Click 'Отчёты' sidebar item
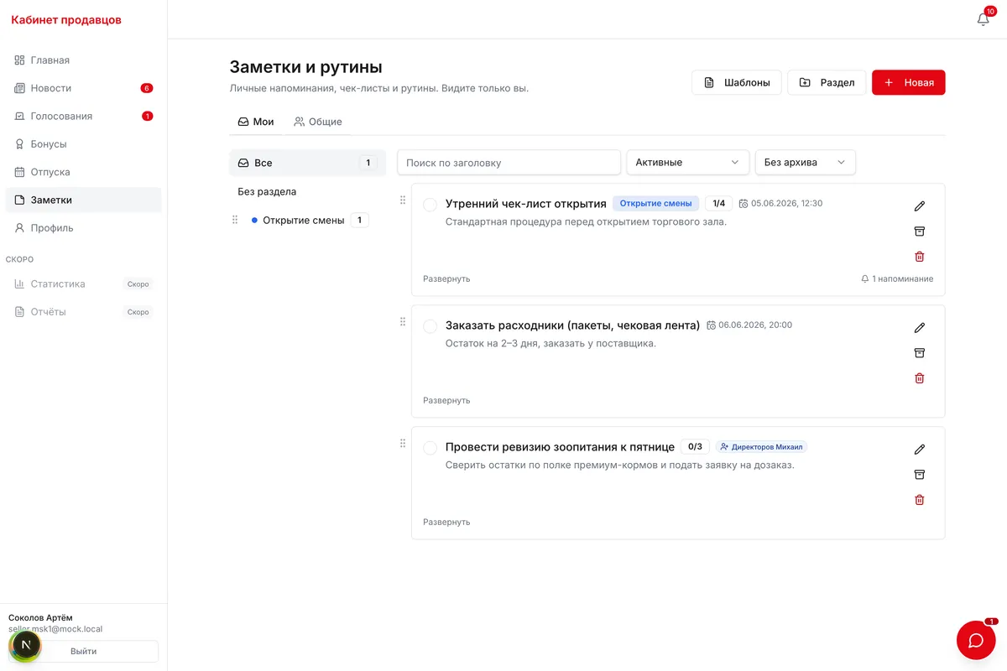Screen dimensions: 1007x671 pyautogui.click(x=83, y=312)
